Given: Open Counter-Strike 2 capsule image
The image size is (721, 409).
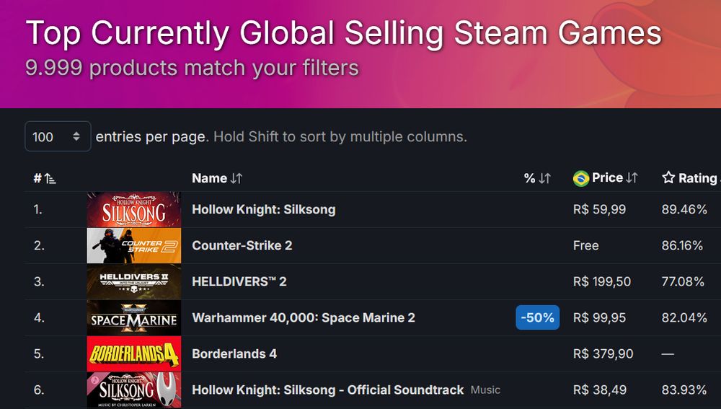Looking at the screenshot, I should 134,246.
